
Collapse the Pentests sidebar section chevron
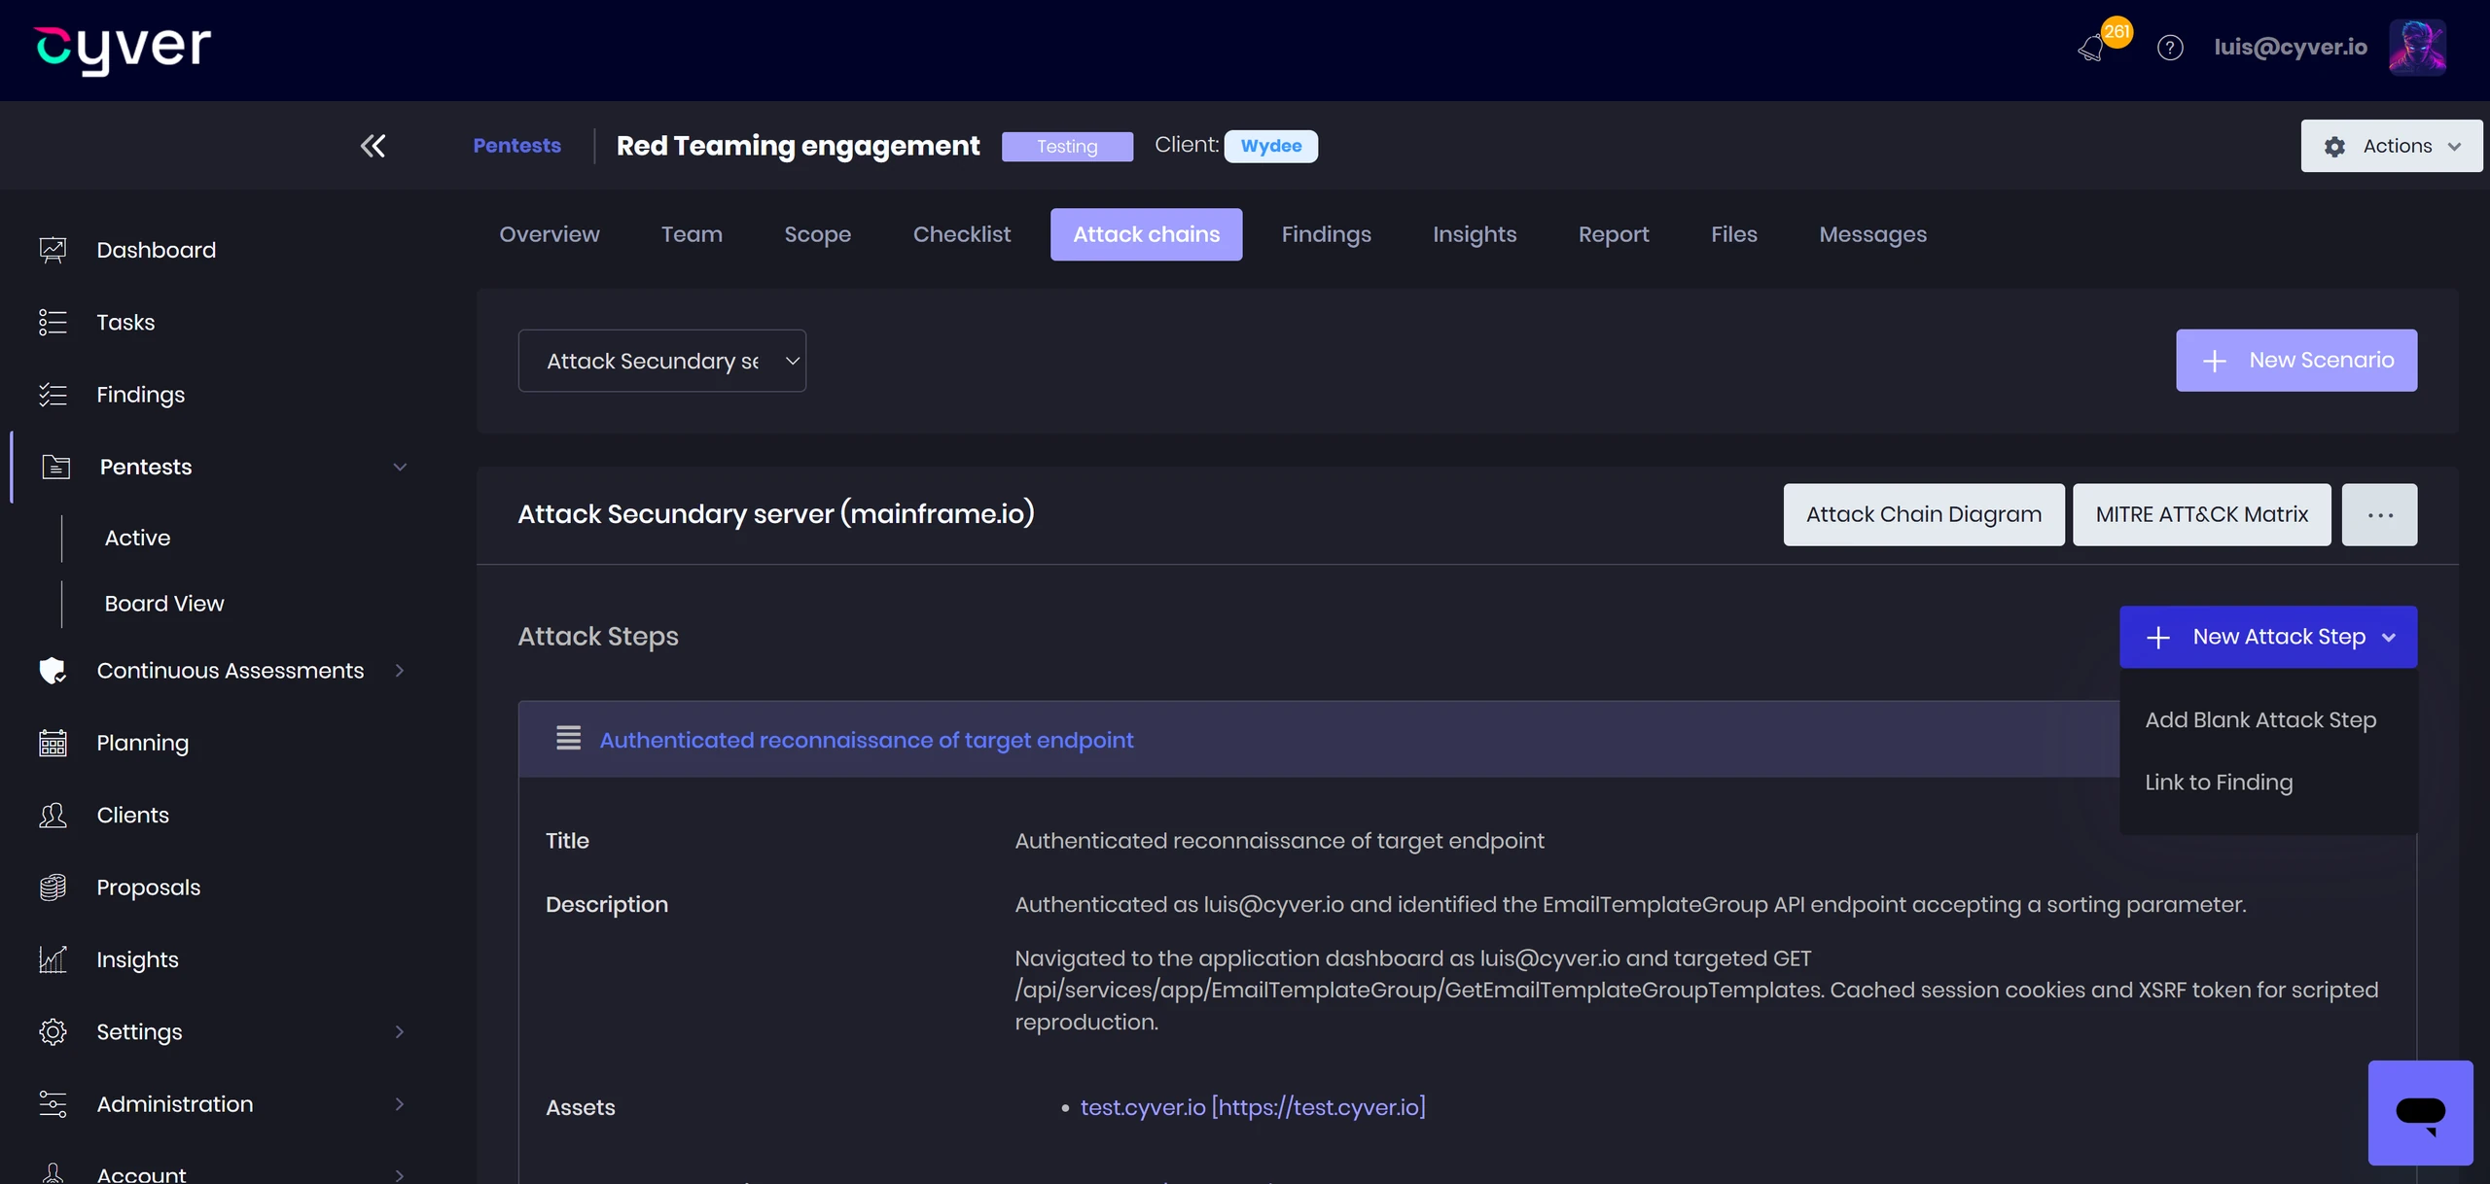[x=400, y=467]
